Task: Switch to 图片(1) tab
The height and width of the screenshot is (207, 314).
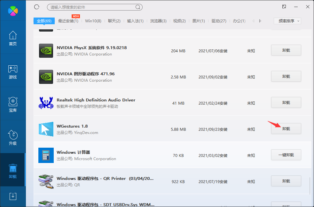Action: coord(199,21)
